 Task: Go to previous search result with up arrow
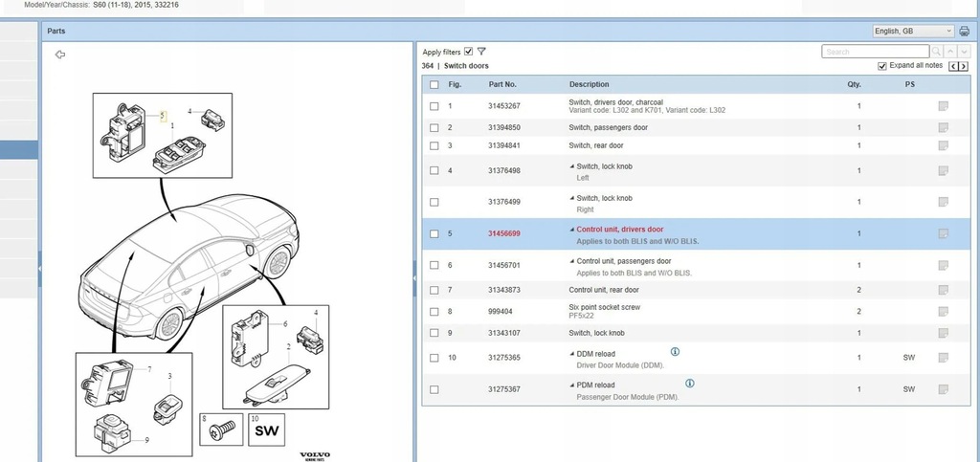tap(950, 52)
